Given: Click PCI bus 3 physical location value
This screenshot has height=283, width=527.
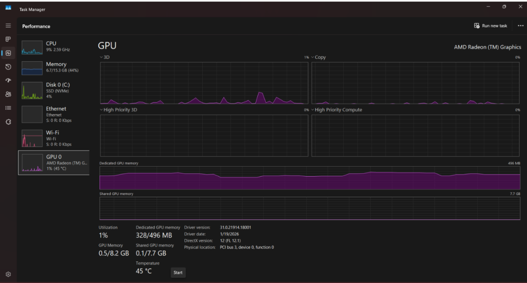Looking at the screenshot, I should (x=247, y=248).
